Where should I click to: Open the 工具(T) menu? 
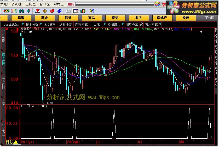tap(31, 4)
